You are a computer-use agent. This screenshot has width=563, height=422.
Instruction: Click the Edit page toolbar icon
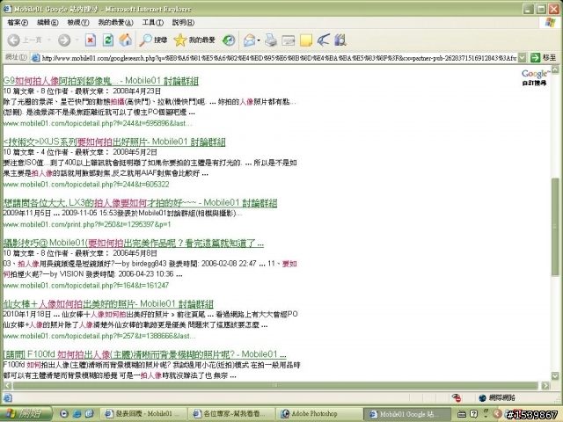[x=289, y=40]
